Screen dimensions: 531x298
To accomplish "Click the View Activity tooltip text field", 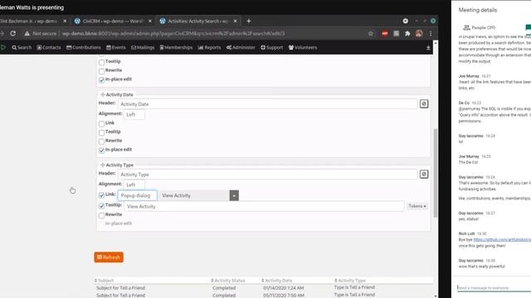I will (264, 206).
